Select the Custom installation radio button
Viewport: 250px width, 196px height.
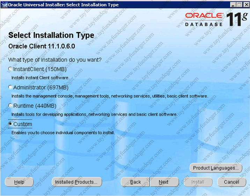pos(10,124)
